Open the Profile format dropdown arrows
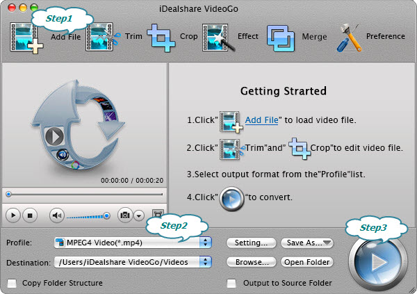Screen dimensions: 417x294 (206, 243)
